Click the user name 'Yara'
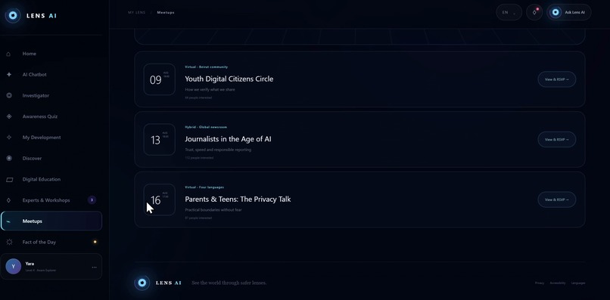 (x=30, y=264)
